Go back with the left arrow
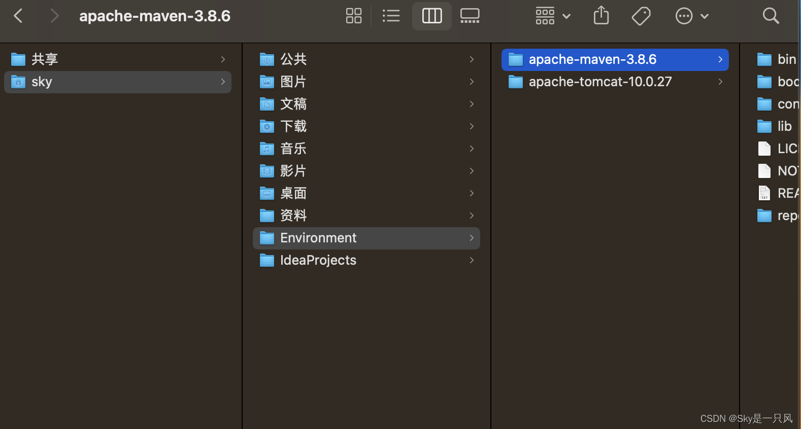Image resolution: width=801 pixels, height=429 pixels. [18, 16]
